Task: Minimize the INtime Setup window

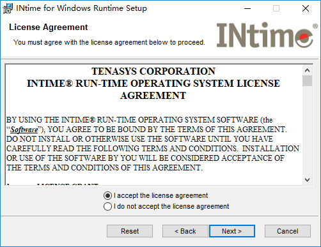Action: click(247, 8)
